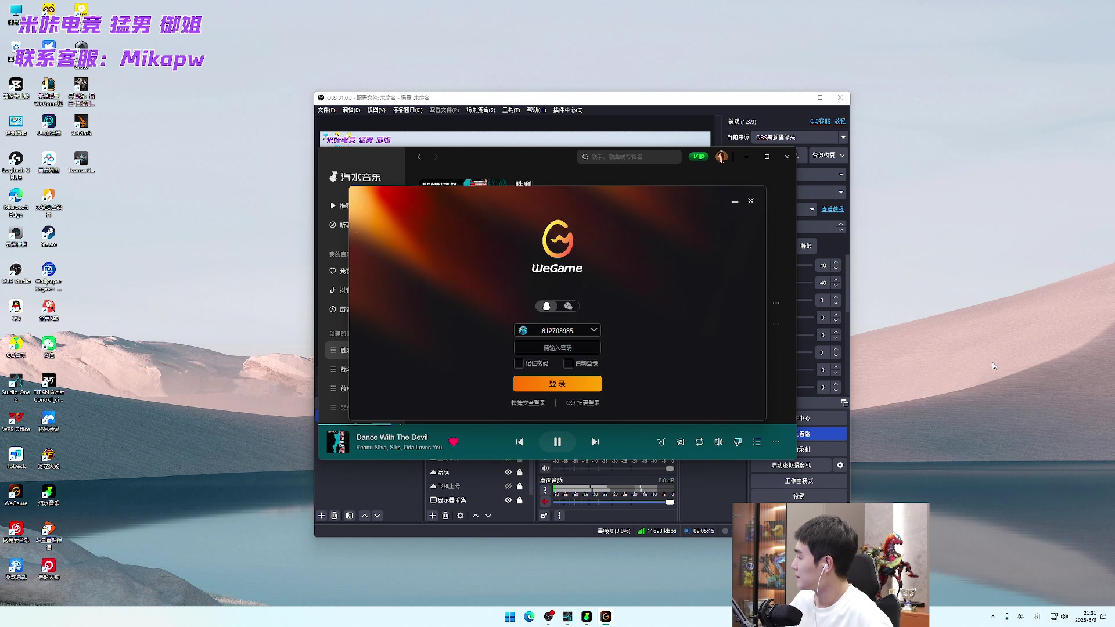Choose QQ 扫码登录 scan code login
This screenshot has width=1115, height=627.
tap(583, 403)
